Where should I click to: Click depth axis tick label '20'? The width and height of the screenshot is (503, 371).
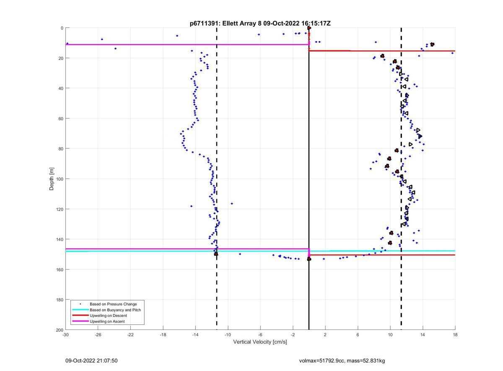pos(61,58)
